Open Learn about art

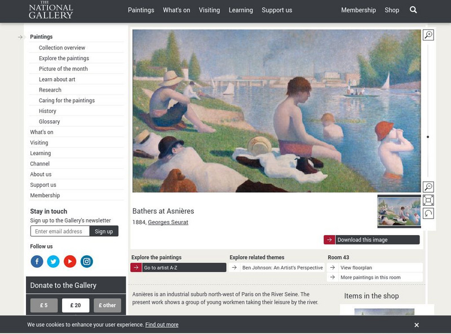coord(57,79)
